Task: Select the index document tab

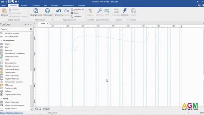Action: 43,23
